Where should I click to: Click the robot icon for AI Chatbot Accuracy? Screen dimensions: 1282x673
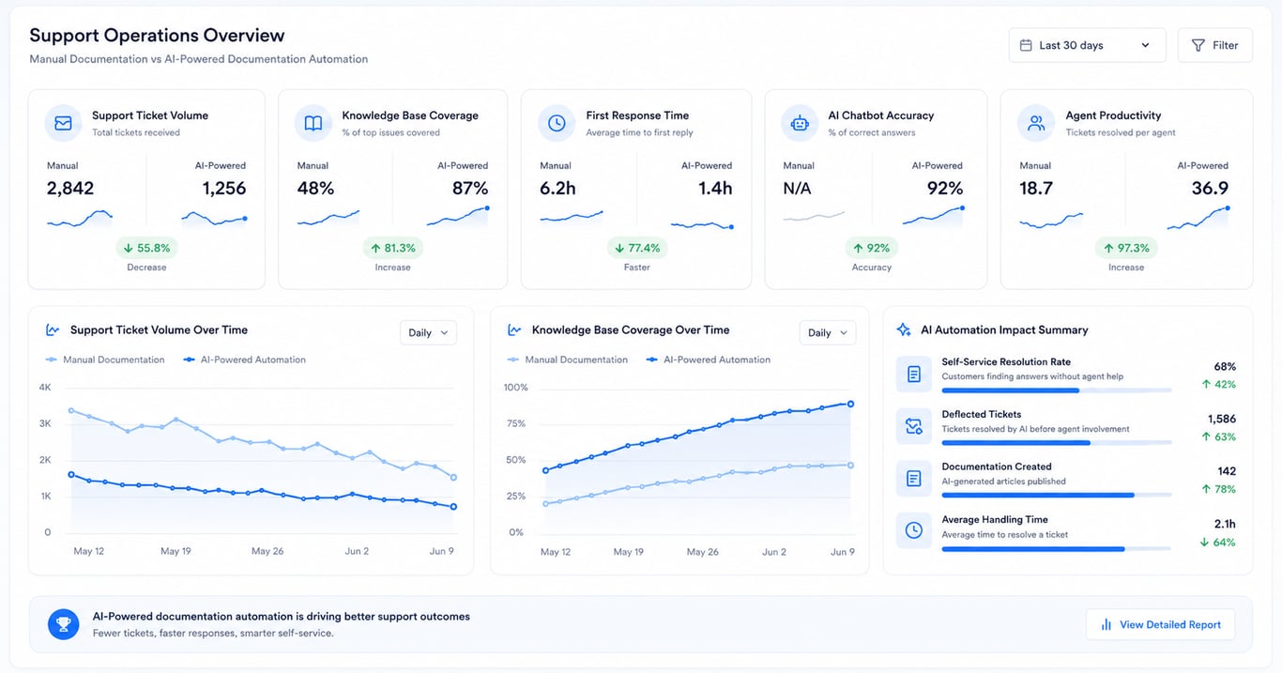click(x=800, y=123)
